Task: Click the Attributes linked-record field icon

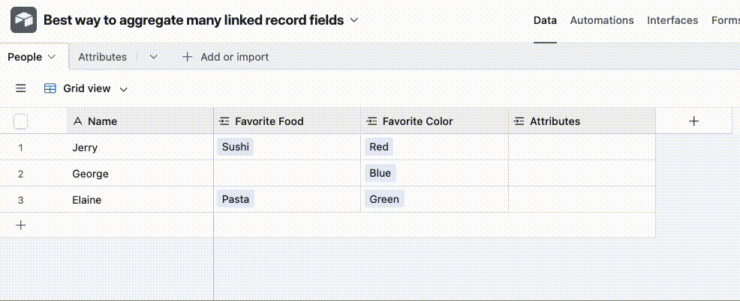Action: (x=519, y=121)
